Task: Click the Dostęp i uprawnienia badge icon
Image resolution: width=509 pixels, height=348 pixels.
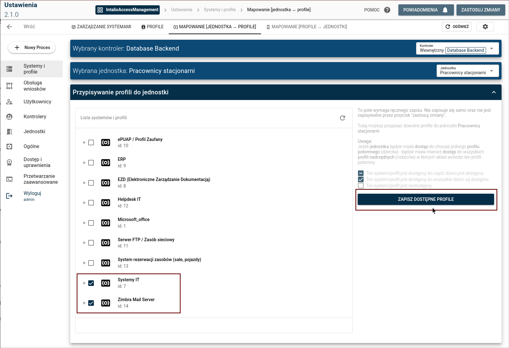Action: click(x=9, y=162)
